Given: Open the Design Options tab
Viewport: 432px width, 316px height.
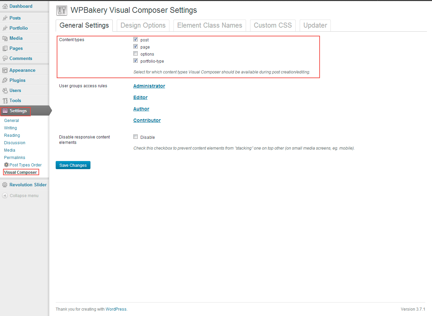Looking at the screenshot, I should tap(143, 26).
